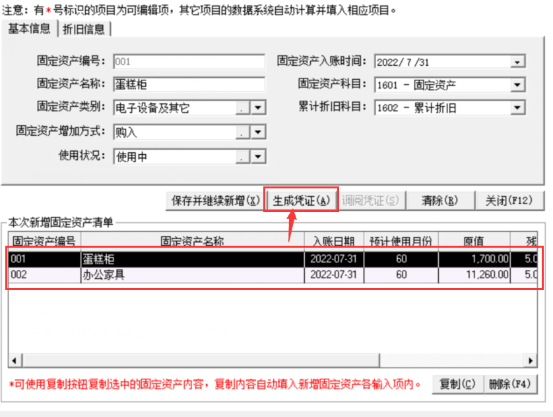Click the 固定资产编号 input field
Image resolution: width=553 pixels, height=417 pixels.
click(x=189, y=62)
